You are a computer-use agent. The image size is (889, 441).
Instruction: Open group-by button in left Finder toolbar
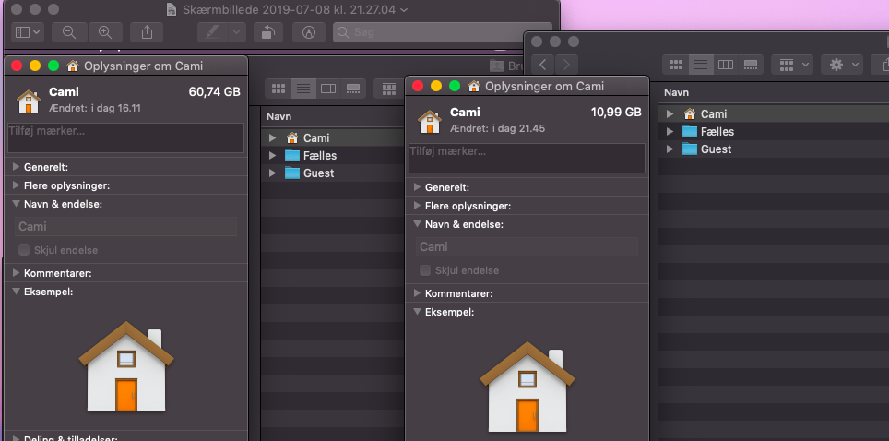389,89
